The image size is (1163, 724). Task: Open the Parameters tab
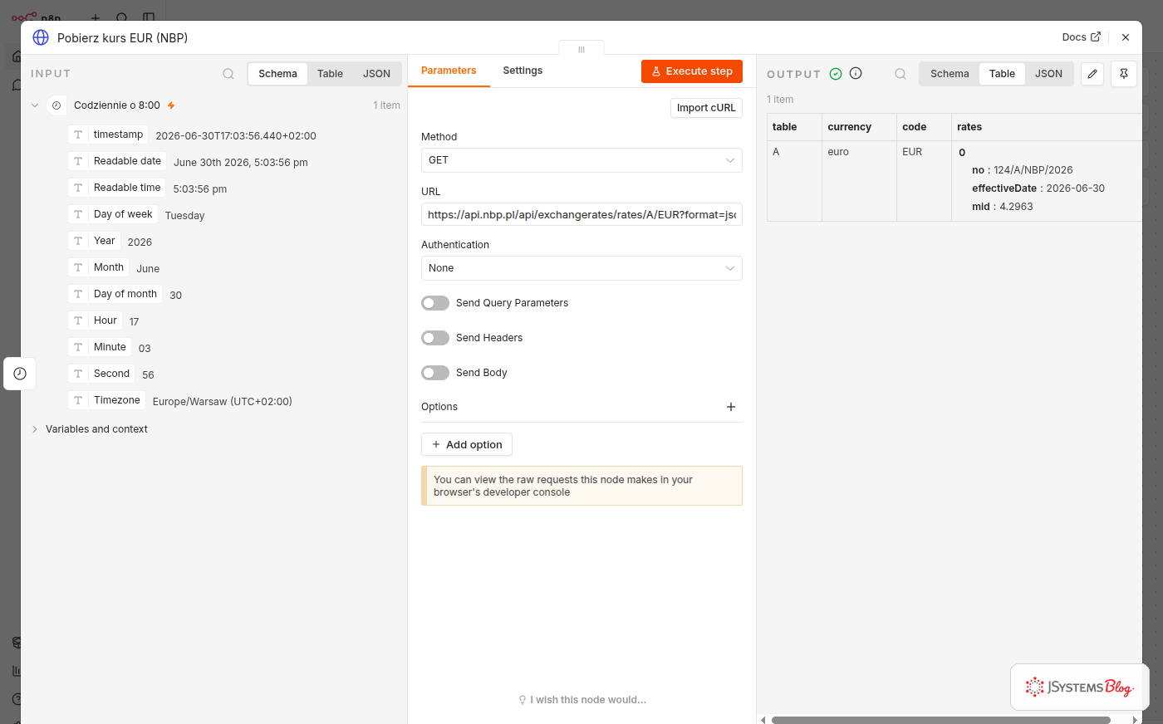[449, 71]
